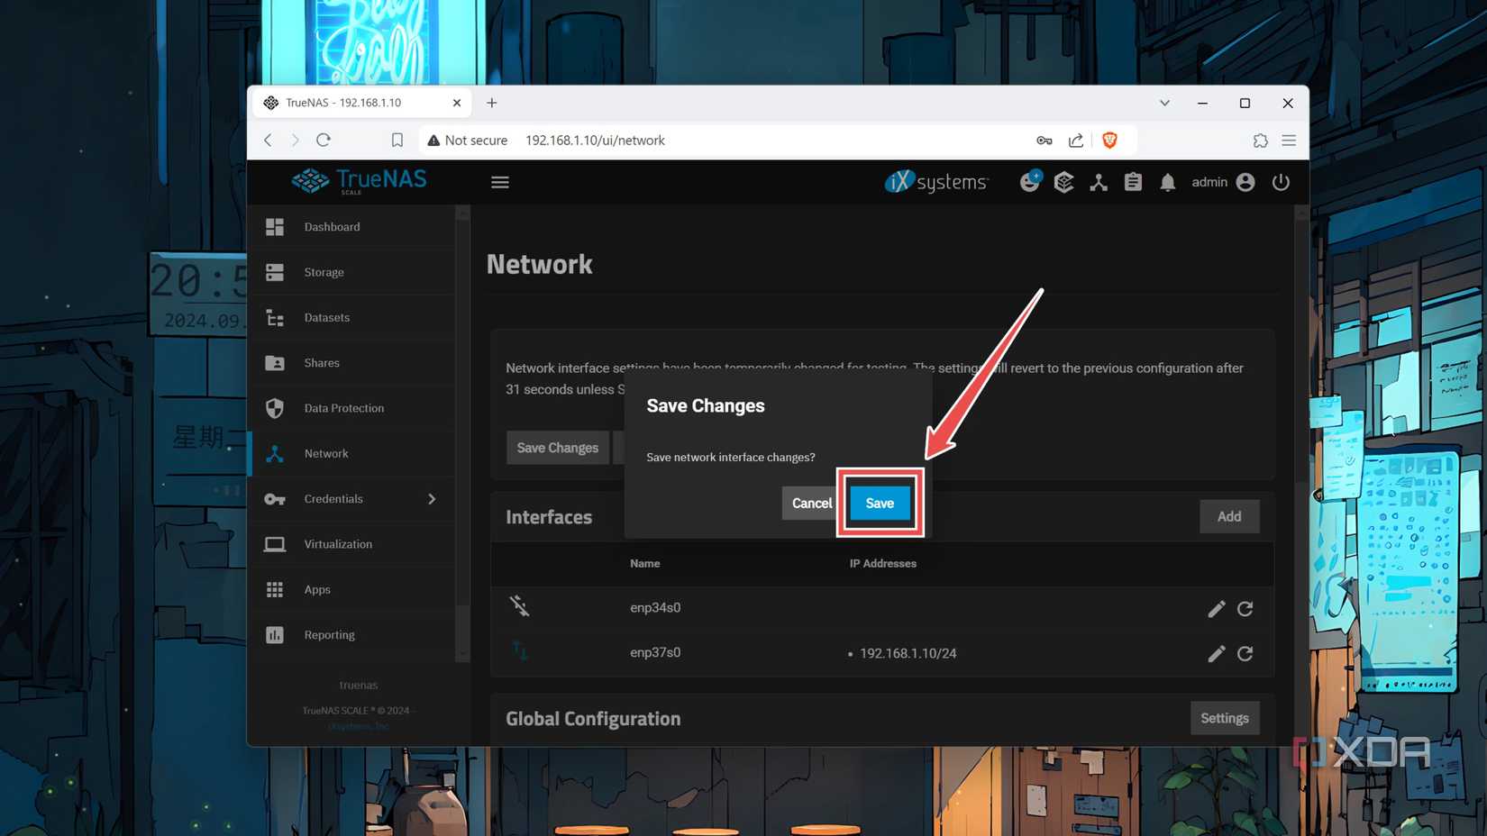Cancel the Save Changes dialog
This screenshot has width=1487, height=836.
click(x=810, y=503)
